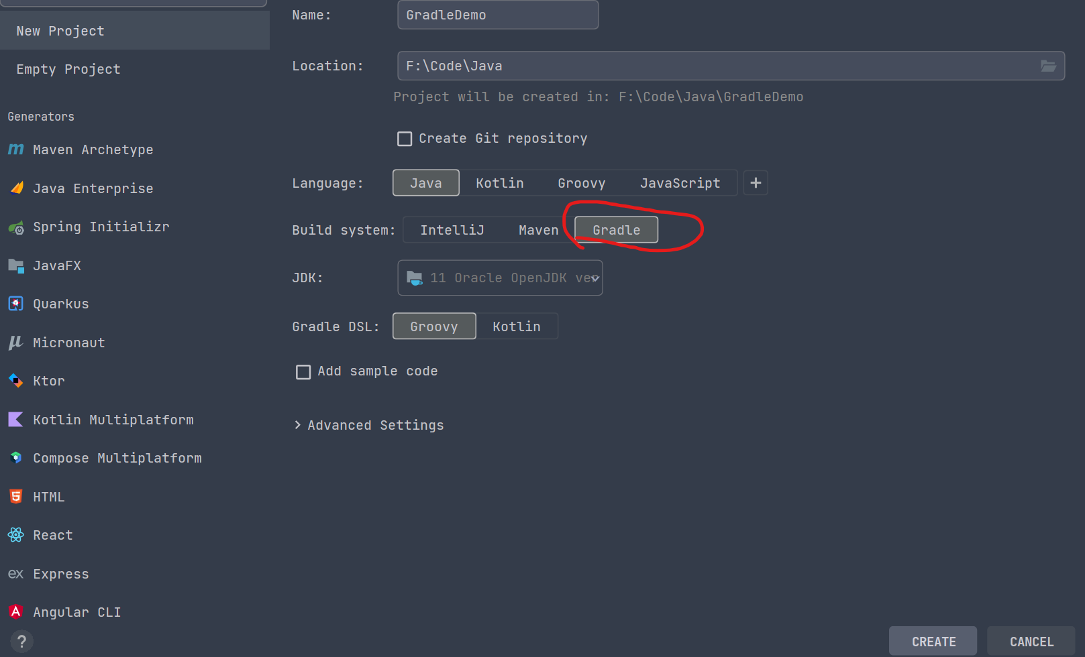1085x657 pixels.
Task: Click the project Name input field
Action: tap(498, 15)
